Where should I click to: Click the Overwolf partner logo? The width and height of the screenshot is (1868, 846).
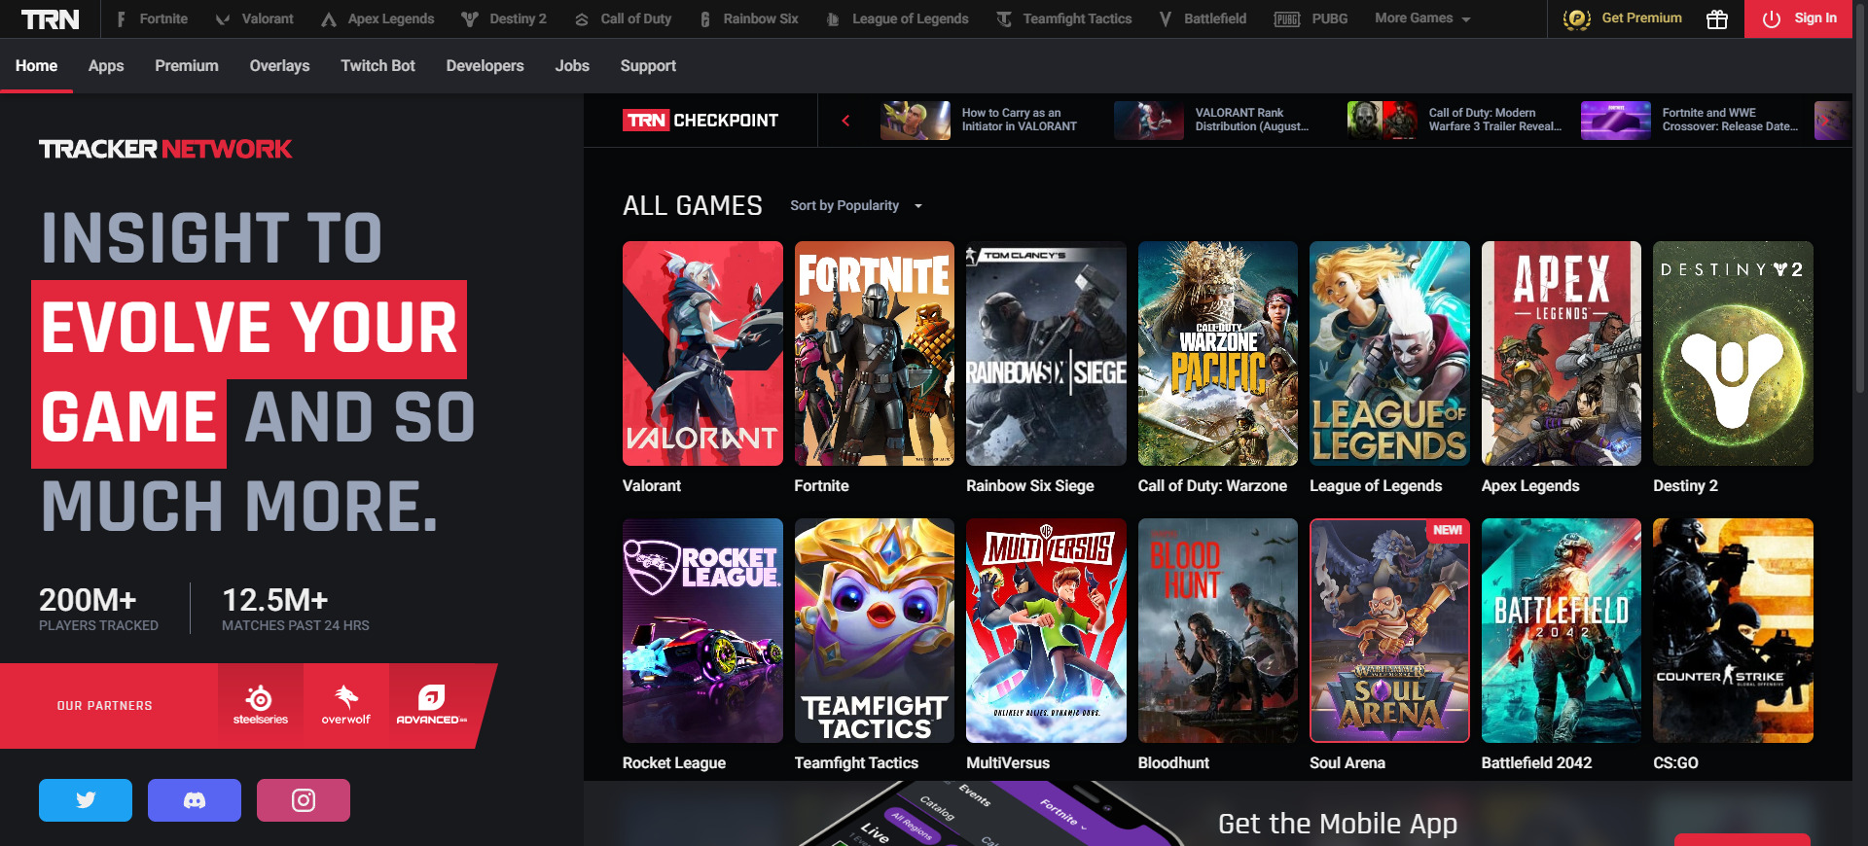coord(346,706)
